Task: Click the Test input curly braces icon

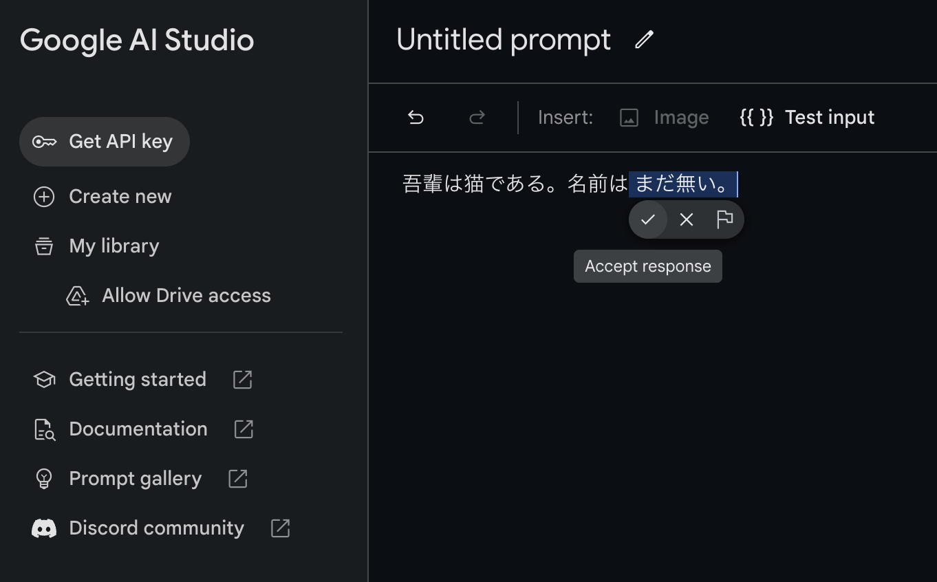Action: tap(756, 118)
